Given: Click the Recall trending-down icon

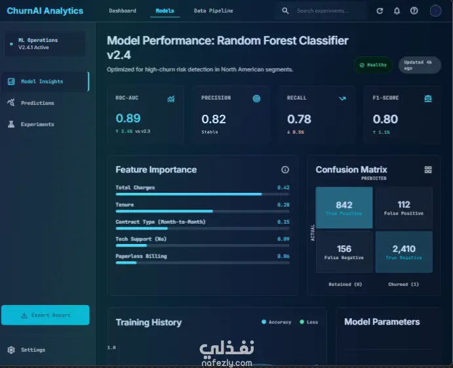Looking at the screenshot, I should tap(342, 98).
